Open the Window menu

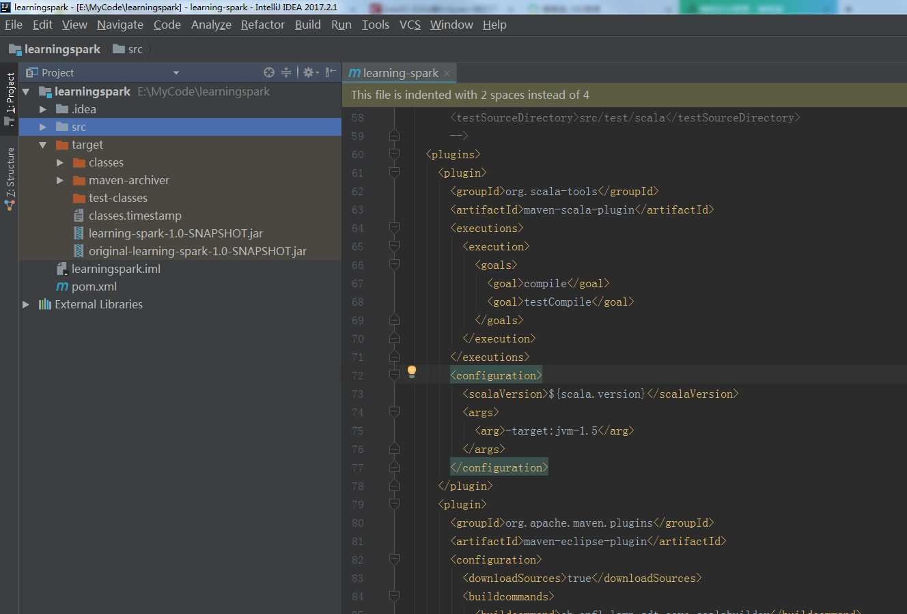click(x=451, y=25)
